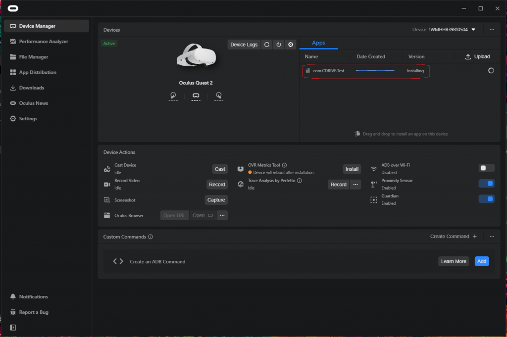The image size is (507, 337).
Task: Open device settings gear icon
Action: (x=291, y=45)
